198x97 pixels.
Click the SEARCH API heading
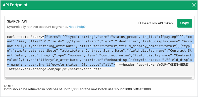(x=17, y=21)
